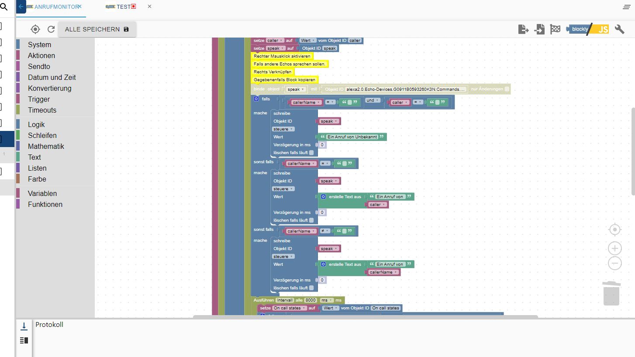Screen dimensions: 635x357
Task: Switch to the ANRUFMONITOR tab
Action: 51,7
